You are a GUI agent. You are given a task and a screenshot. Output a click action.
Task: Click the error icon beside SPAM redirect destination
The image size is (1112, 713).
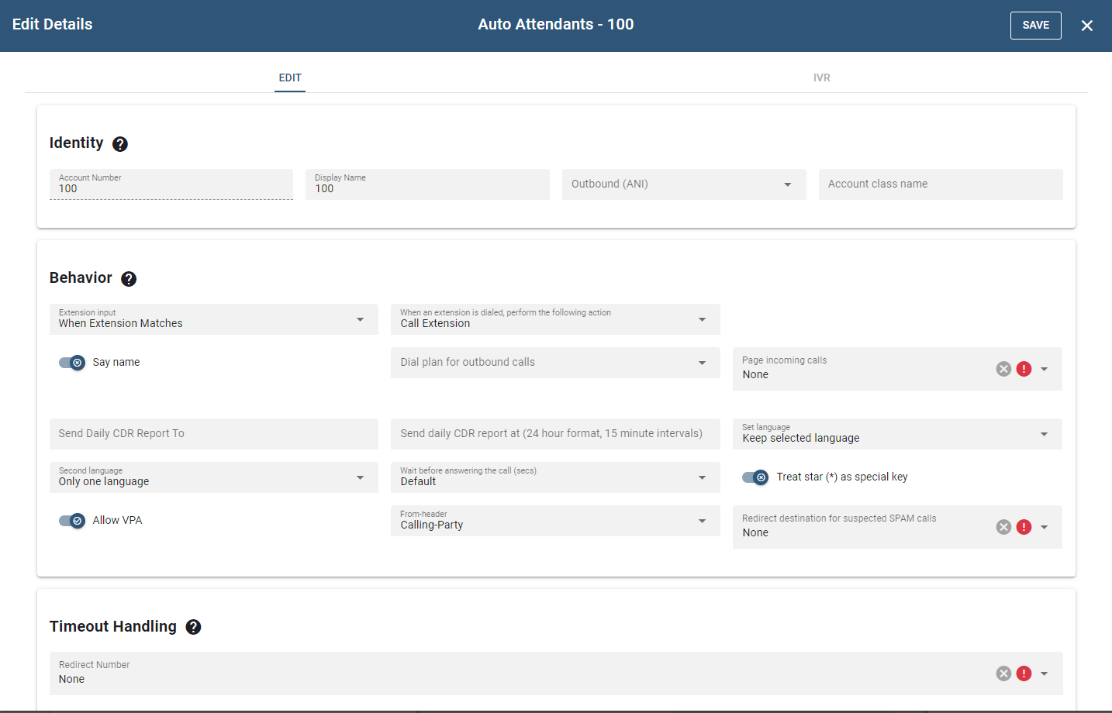pyautogui.click(x=1024, y=526)
